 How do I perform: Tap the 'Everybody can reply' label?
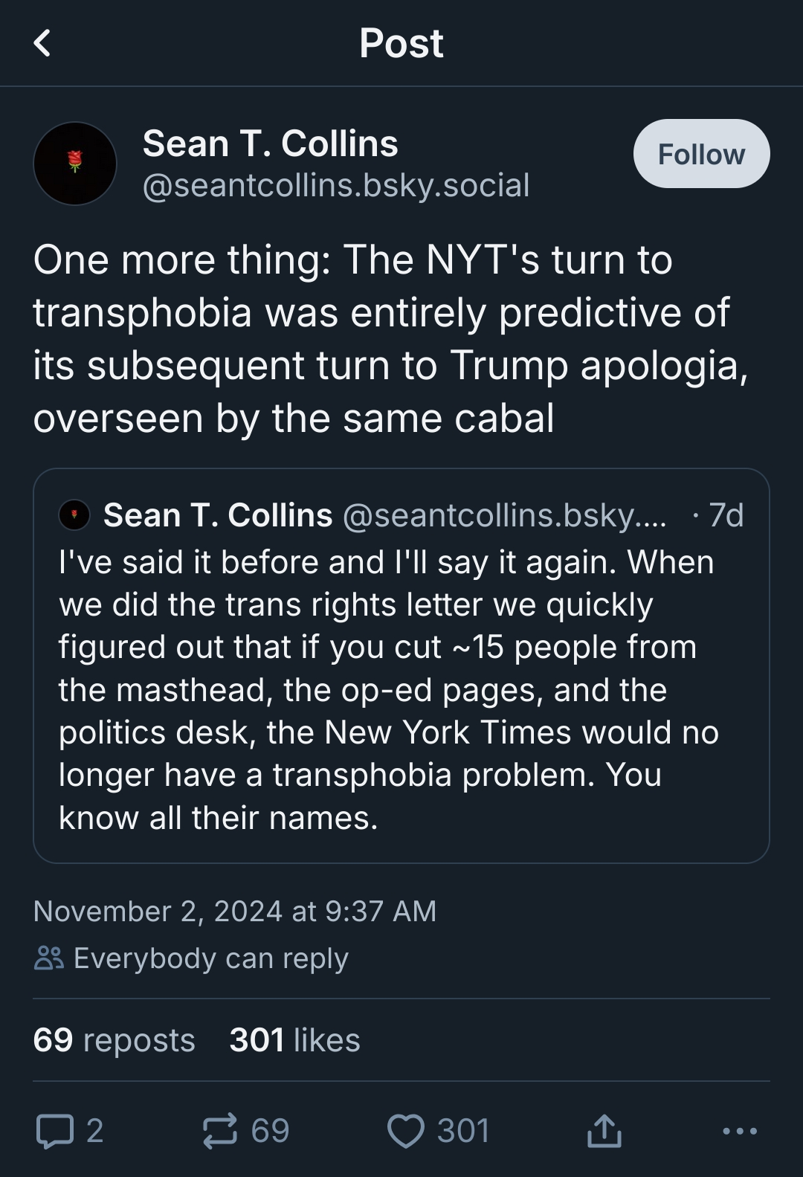[211, 958]
